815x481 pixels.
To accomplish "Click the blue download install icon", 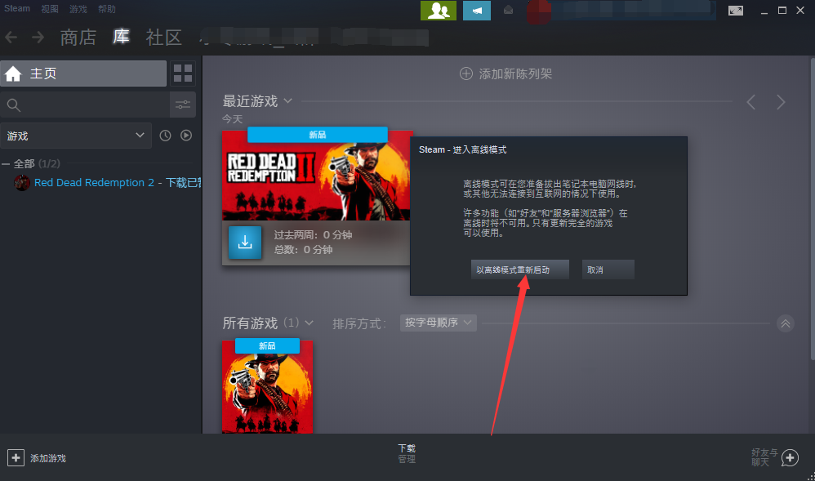I will (245, 243).
